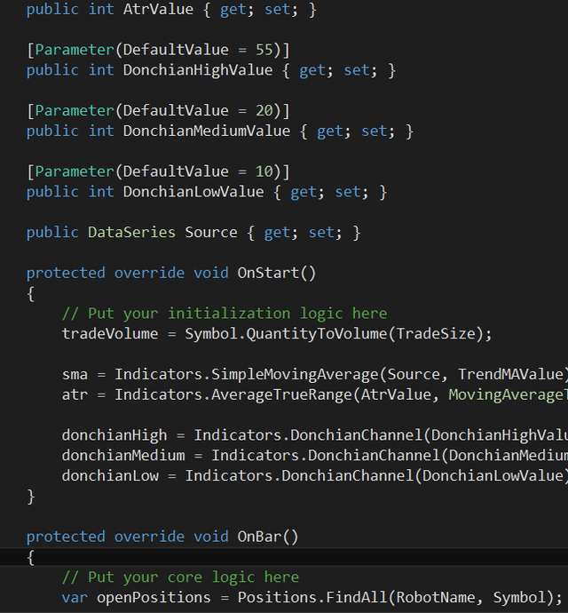Click the OnStart method name
The height and width of the screenshot is (613, 568).
coord(268,273)
